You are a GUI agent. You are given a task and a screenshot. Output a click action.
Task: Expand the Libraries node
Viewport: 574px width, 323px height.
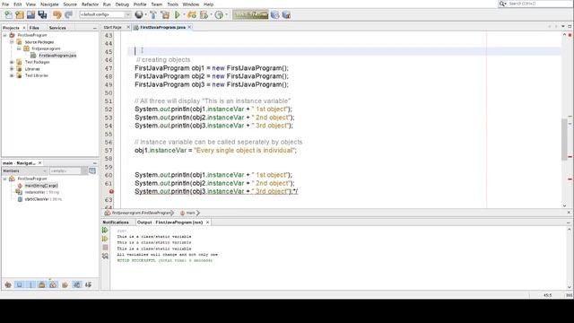[x=12, y=69]
